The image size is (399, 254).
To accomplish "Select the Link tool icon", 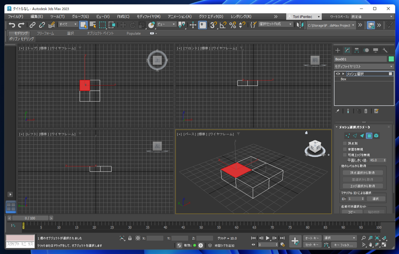I will (32, 25).
